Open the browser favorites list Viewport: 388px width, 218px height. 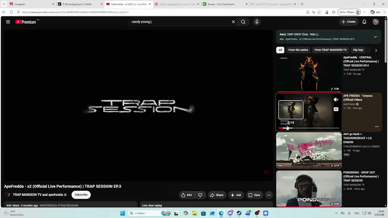tap(334, 12)
